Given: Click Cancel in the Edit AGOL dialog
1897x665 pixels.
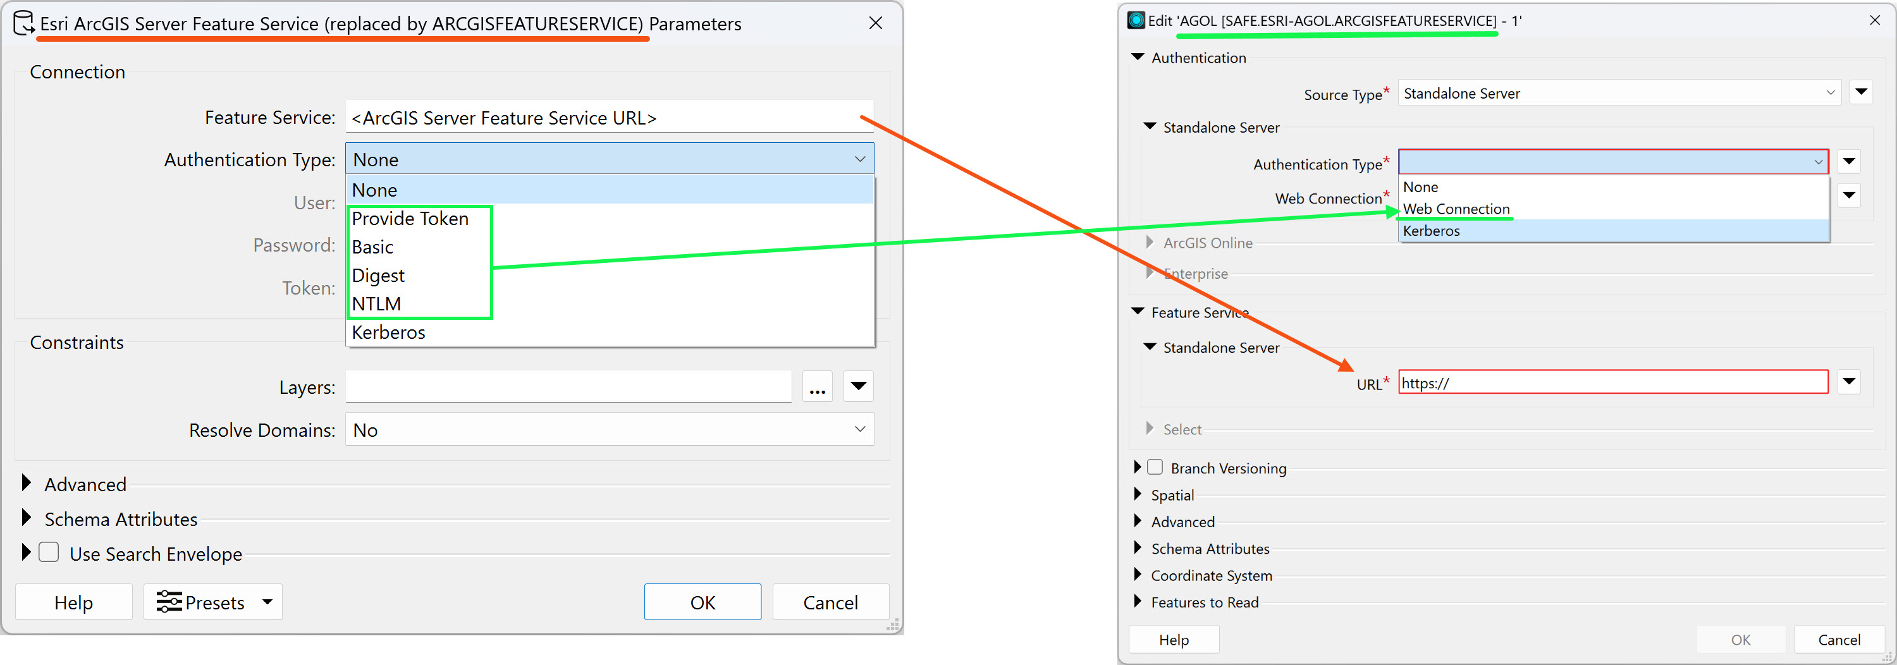Looking at the screenshot, I should point(1839,639).
